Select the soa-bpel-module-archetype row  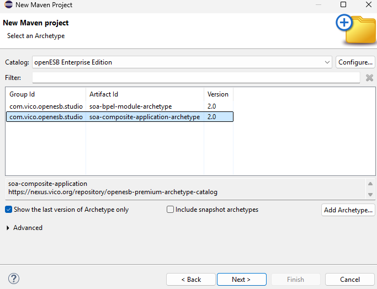[119, 106]
